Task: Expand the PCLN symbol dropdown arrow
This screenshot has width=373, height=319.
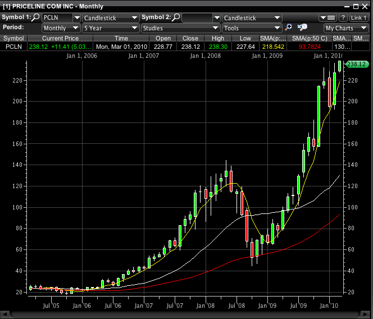Action: tap(77, 18)
